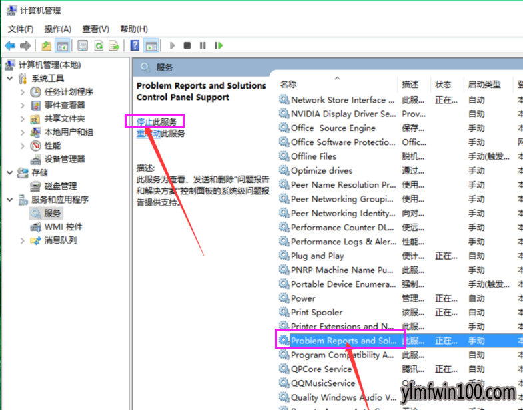The image size is (523, 410).
Task: Select the Peer Name Resolution Protocol service
Action: pyautogui.click(x=343, y=185)
